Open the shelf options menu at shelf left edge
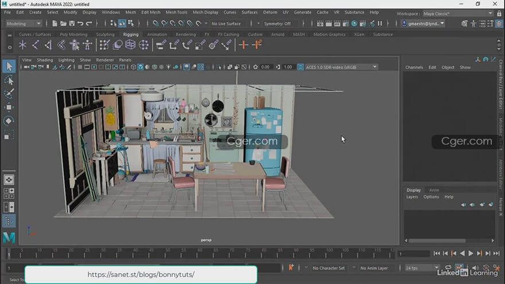Image resolution: width=505 pixels, height=284 pixels. (9, 47)
